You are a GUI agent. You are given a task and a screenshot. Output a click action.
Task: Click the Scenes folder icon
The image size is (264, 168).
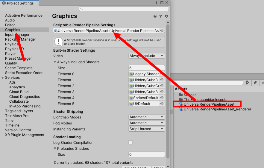point(181,95)
